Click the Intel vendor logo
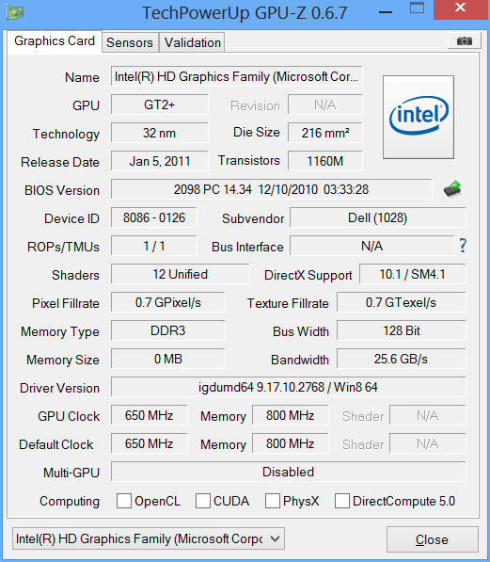This screenshot has width=490, height=562. tap(419, 117)
